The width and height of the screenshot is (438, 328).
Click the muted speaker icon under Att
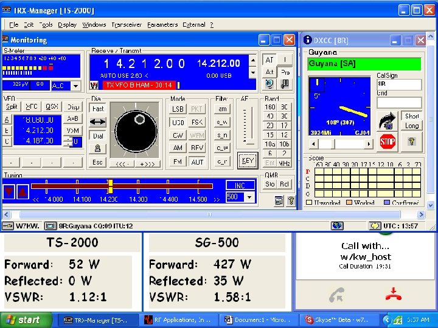269,84
